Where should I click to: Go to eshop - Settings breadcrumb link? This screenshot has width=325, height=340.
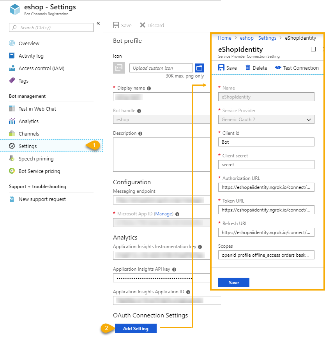[258, 38]
